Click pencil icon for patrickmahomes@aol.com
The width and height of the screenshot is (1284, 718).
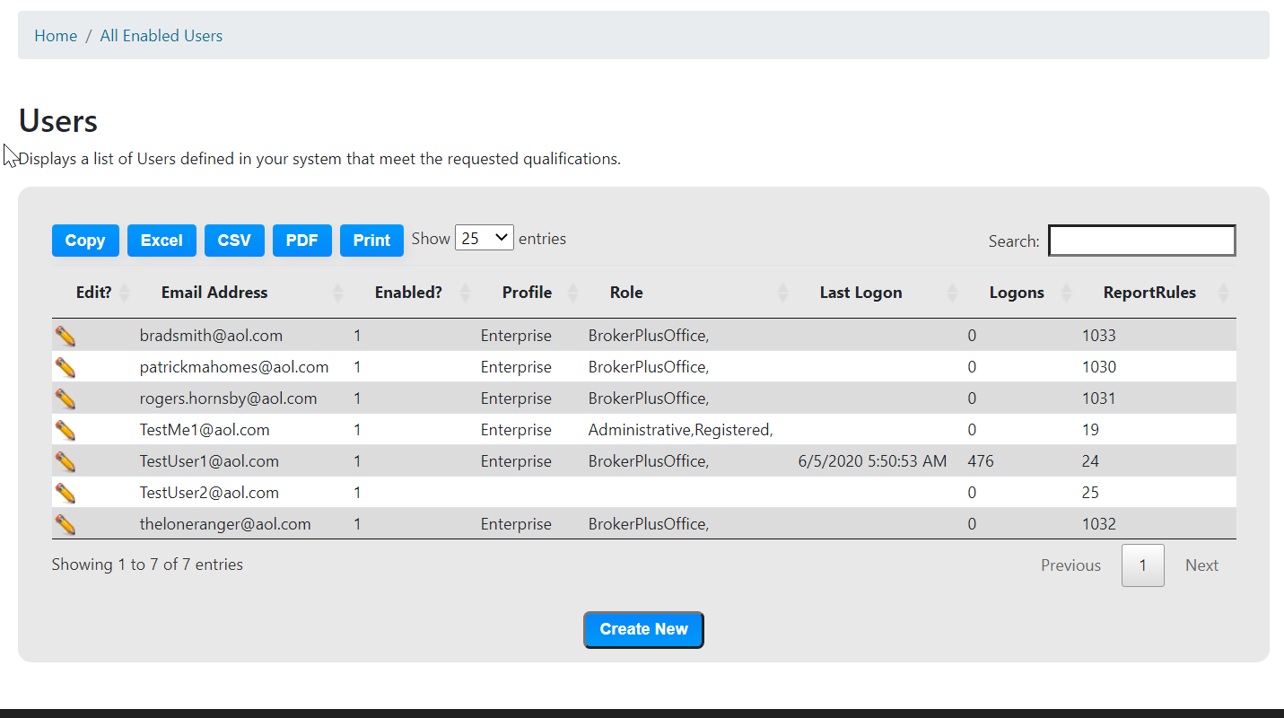point(66,367)
